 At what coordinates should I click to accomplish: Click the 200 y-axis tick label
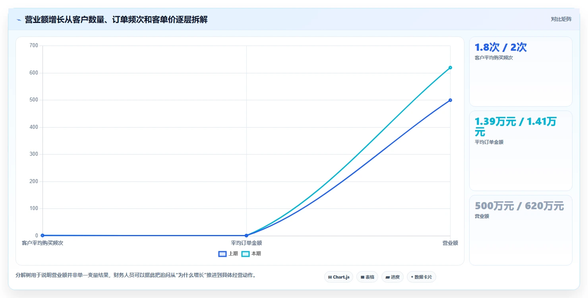coord(34,181)
